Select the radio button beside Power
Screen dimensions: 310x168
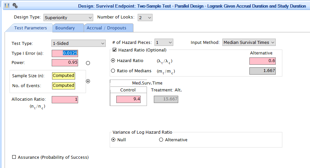[88, 63]
